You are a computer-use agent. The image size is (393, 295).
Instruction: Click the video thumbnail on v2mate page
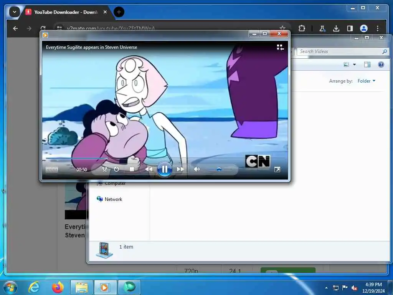pos(76,201)
